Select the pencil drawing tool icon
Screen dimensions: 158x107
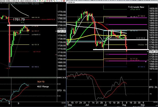[42, 1]
